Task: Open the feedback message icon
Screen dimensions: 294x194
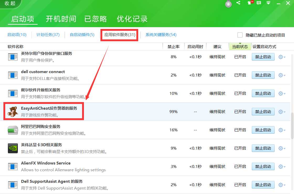Action: pos(259,3)
